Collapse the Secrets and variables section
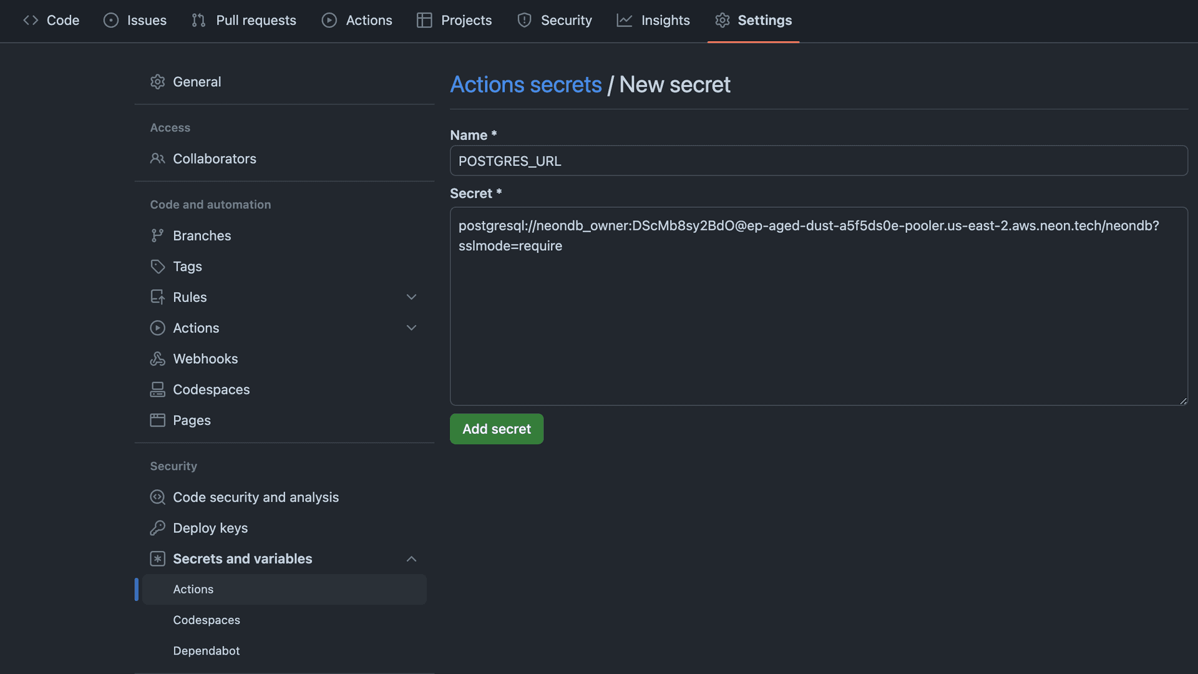 click(x=411, y=559)
